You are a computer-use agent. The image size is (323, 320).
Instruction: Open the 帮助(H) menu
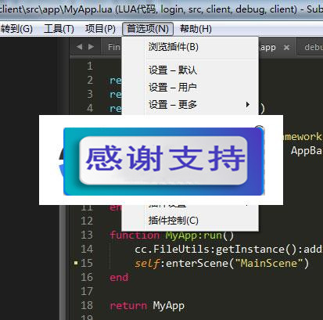coord(196,29)
